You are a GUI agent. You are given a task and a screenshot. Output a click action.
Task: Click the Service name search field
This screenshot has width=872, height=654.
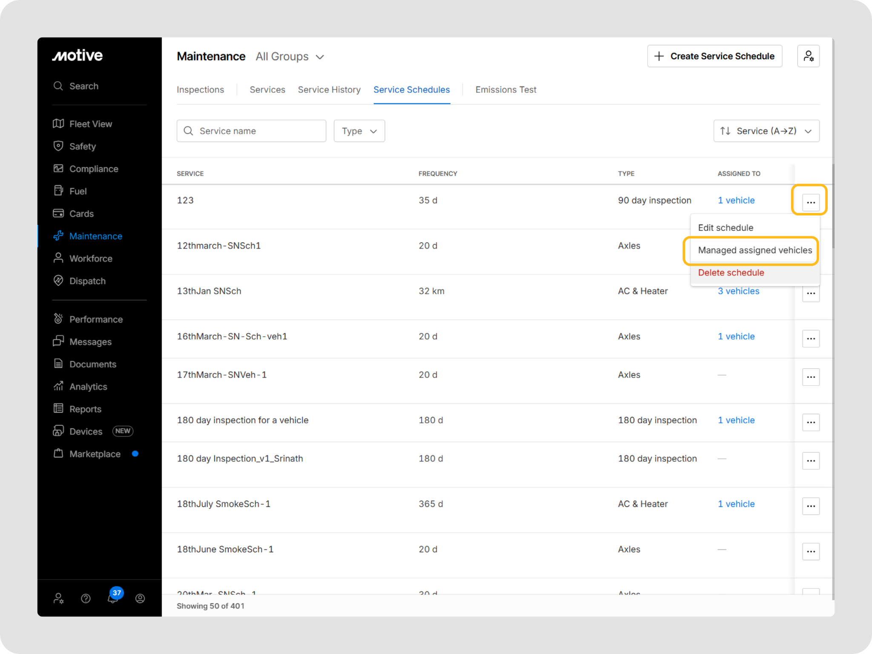click(x=255, y=131)
